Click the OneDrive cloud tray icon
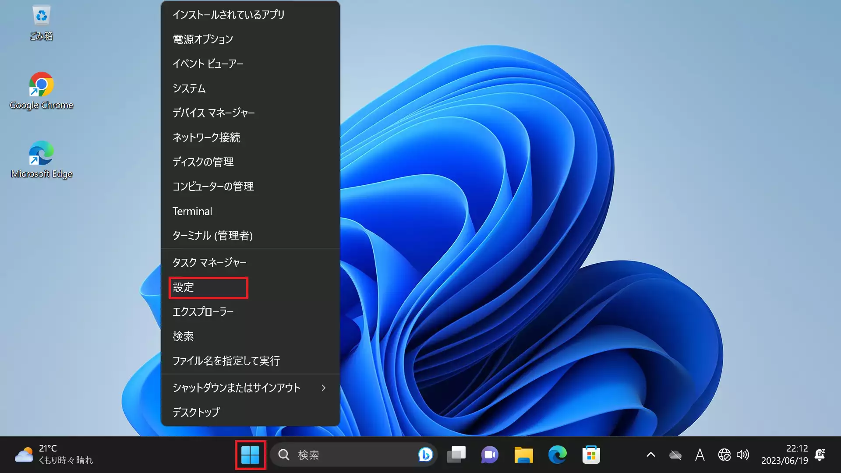The width and height of the screenshot is (841, 473). 675,455
